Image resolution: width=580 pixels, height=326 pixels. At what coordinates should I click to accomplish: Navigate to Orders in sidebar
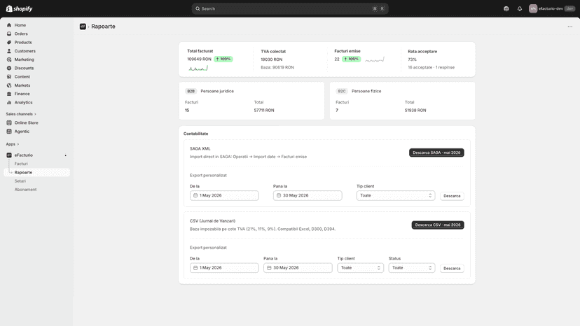coord(21,34)
